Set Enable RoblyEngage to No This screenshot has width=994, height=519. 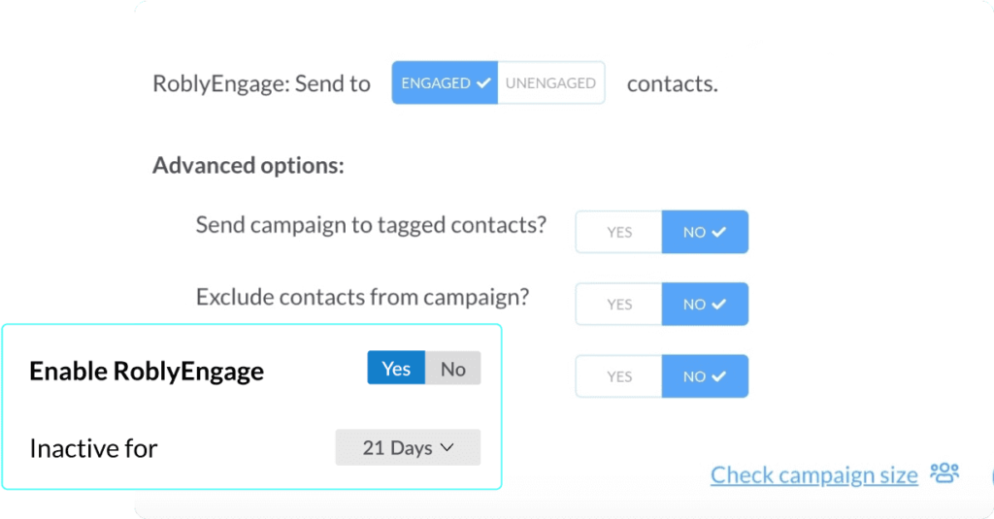(x=452, y=369)
